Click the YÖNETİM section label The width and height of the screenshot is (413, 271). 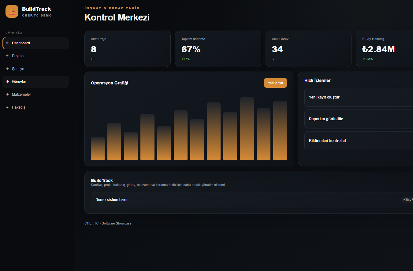click(x=14, y=33)
